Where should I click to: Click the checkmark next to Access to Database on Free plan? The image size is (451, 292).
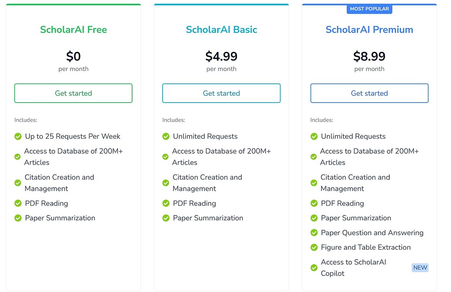pyautogui.click(x=18, y=156)
